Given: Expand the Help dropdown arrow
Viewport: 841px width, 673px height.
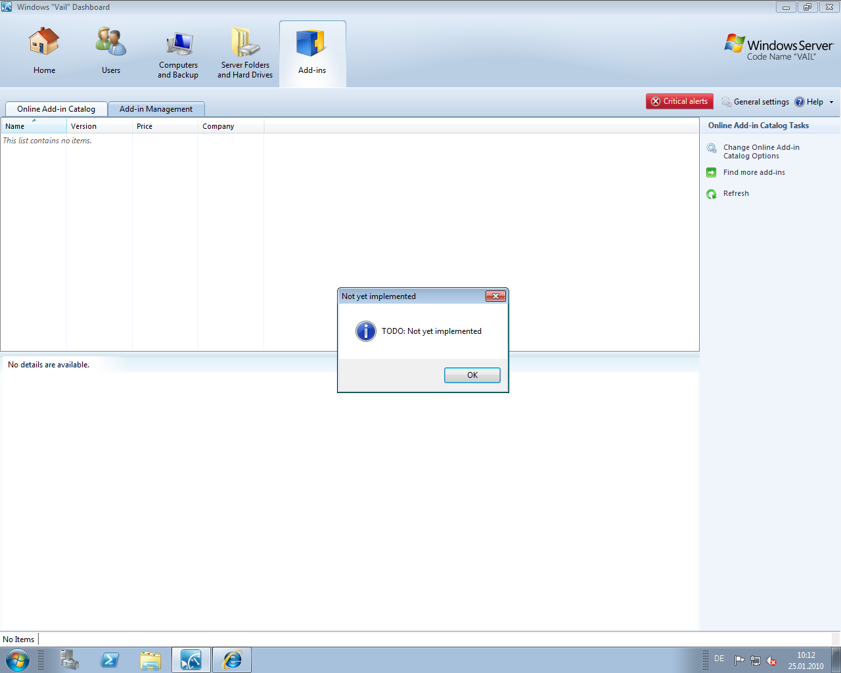Looking at the screenshot, I should click(831, 102).
